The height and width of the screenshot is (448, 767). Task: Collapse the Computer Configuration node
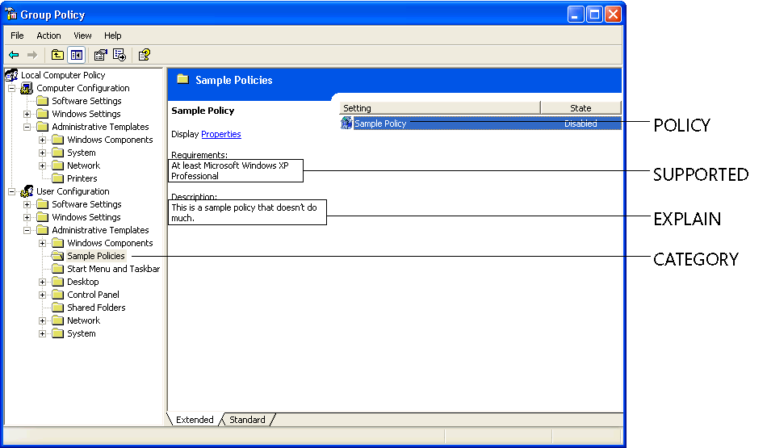point(12,88)
